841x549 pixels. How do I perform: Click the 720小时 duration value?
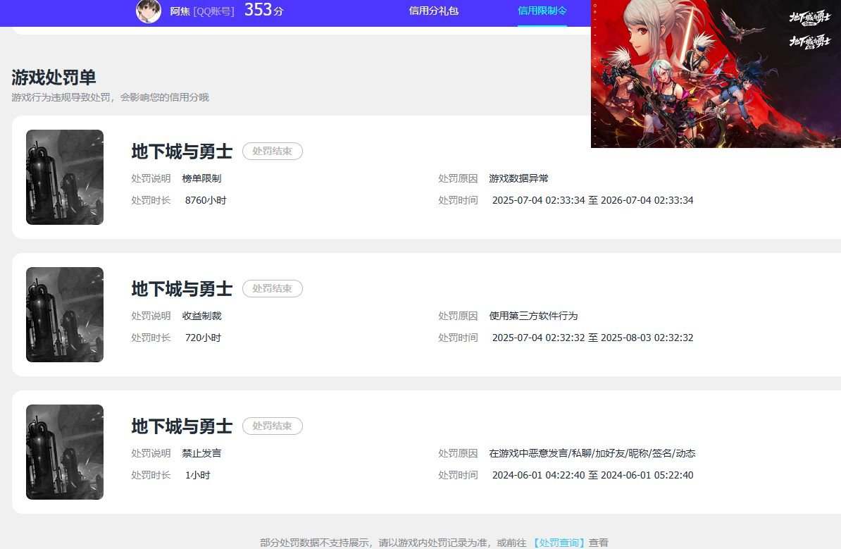pos(203,338)
